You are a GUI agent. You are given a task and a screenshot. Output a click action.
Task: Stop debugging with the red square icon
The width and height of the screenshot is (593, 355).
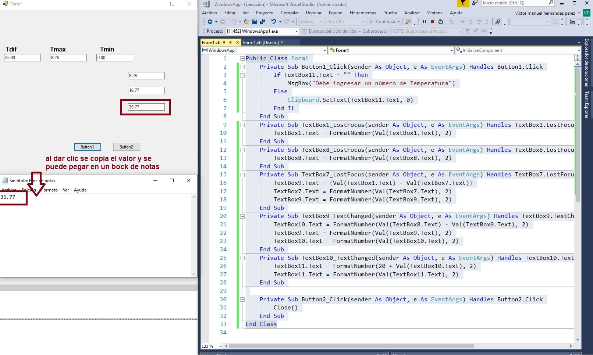[433, 22]
